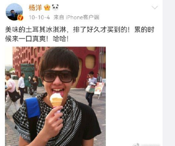Image resolution: width=175 pixels, height=146 pixels.
Task: Open the attached ice cream photo
Action: click(x=55, y=96)
